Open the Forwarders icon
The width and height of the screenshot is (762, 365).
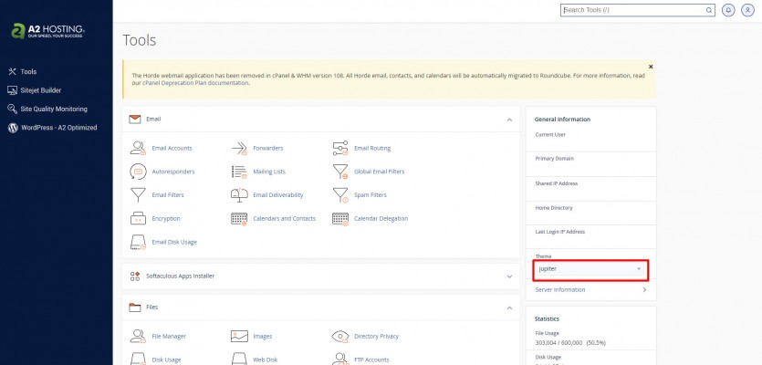(239, 148)
